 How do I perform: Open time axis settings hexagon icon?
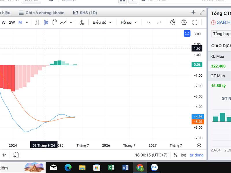(199, 146)
